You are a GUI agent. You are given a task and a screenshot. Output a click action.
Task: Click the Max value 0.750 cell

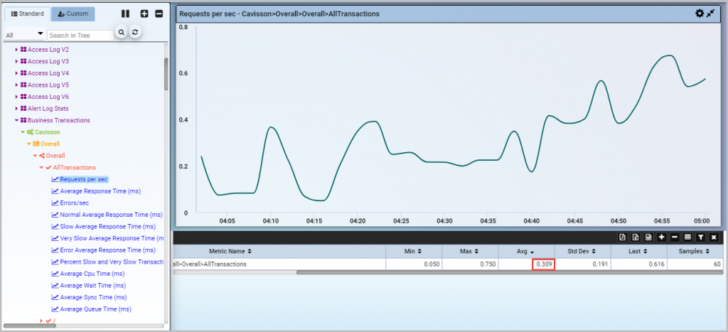tap(470, 264)
